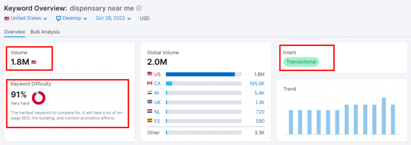The image size is (411, 145).
Task: Open the Oct 28, 2022 date dropdown
Action: tap(113, 18)
